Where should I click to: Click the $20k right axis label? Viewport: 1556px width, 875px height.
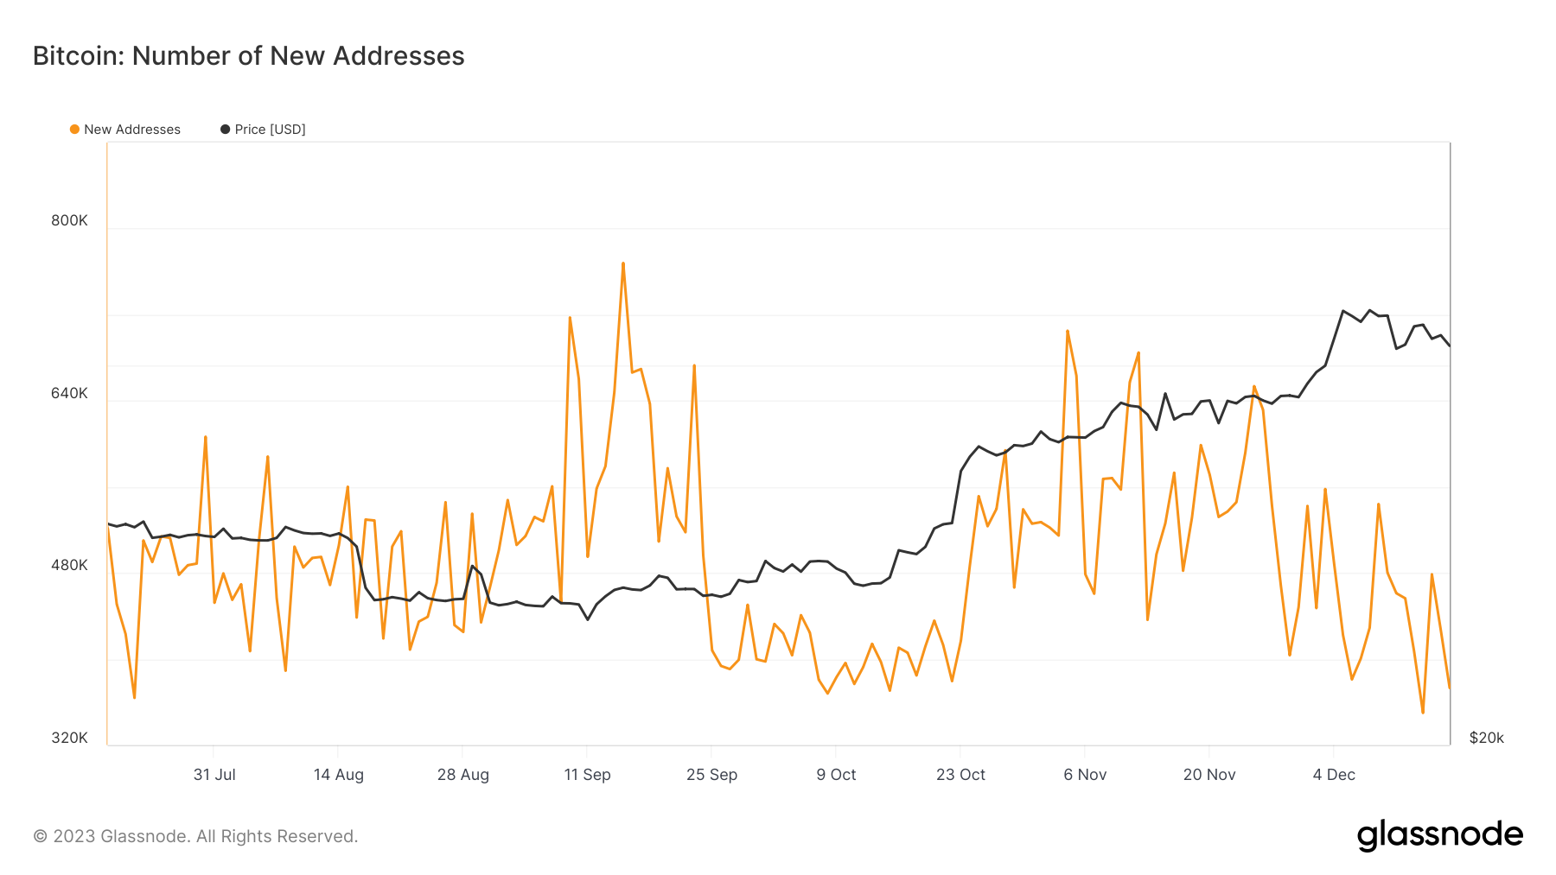pyautogui.click(x=1486, y=738)
